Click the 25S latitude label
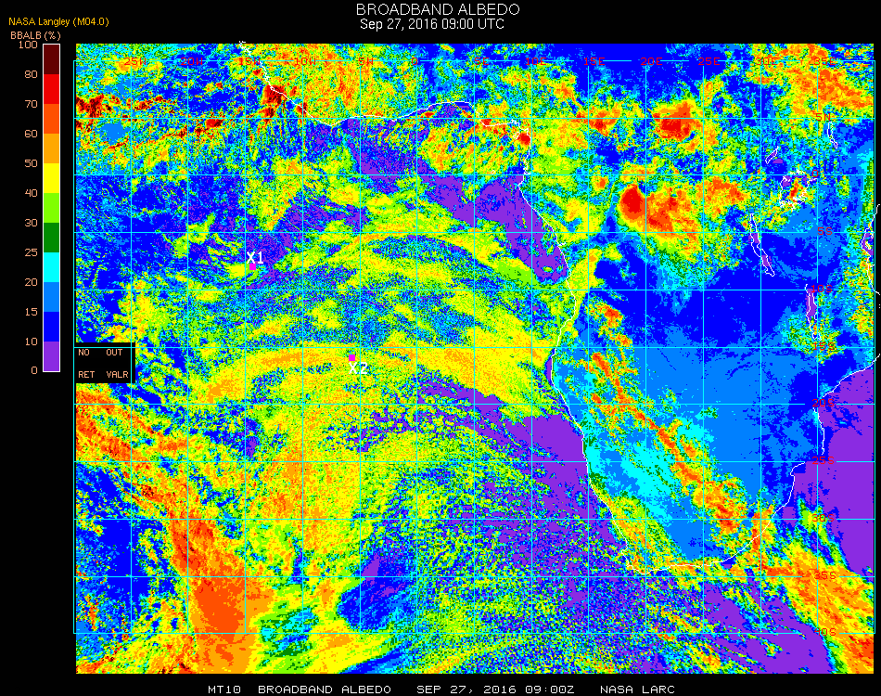Screen dimensions: 881x696 click(824, 461)
